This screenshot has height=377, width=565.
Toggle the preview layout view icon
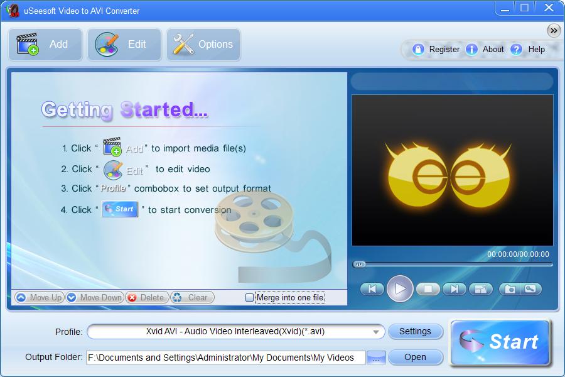(x=481, y=289)
